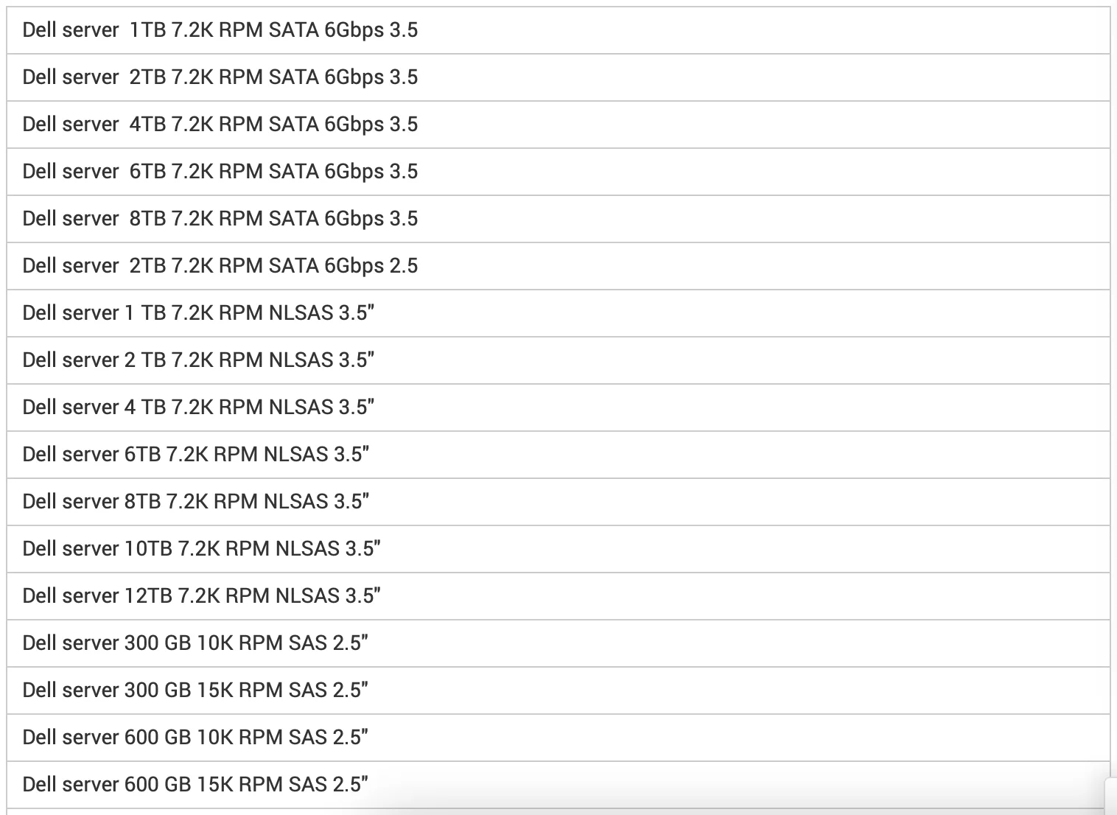Click the 10TB 7.2K NLSAS entry

(201, 549)
